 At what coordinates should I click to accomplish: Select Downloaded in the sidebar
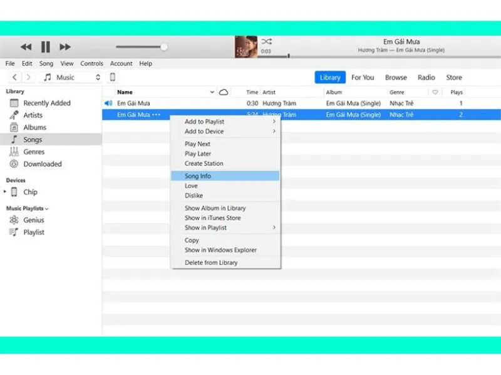click(51, 164)
